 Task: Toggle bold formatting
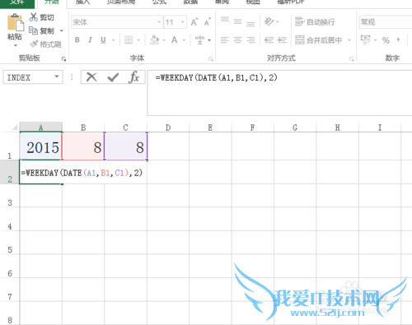77,40
